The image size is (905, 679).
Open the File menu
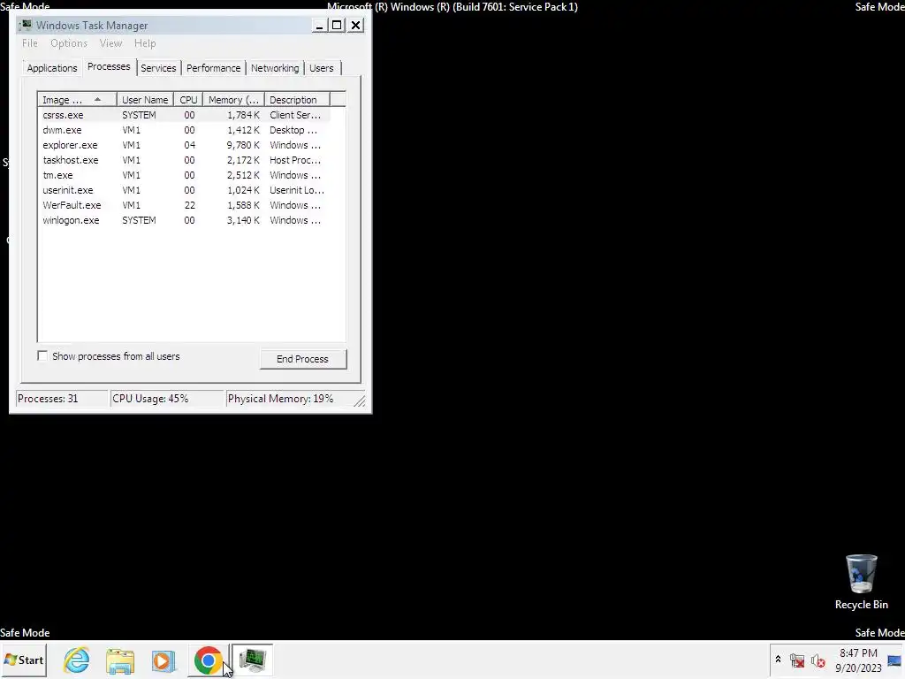[x=30, y=43]
